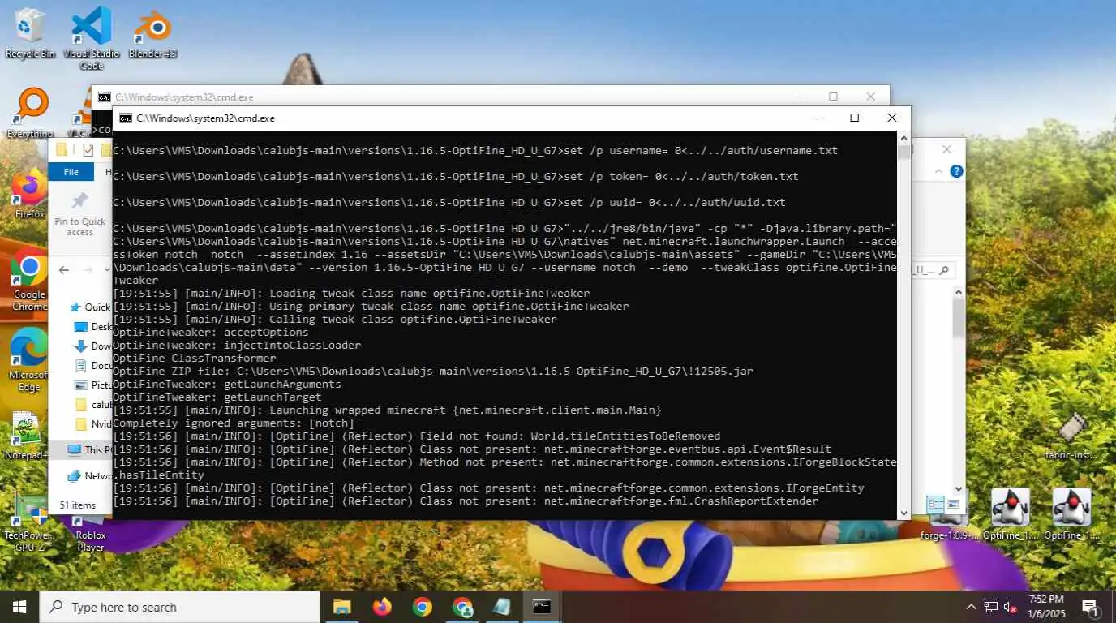1116x623 pixels.
Task: Click the front cmd.exe window title icon
Action: [x=125, y=118]
